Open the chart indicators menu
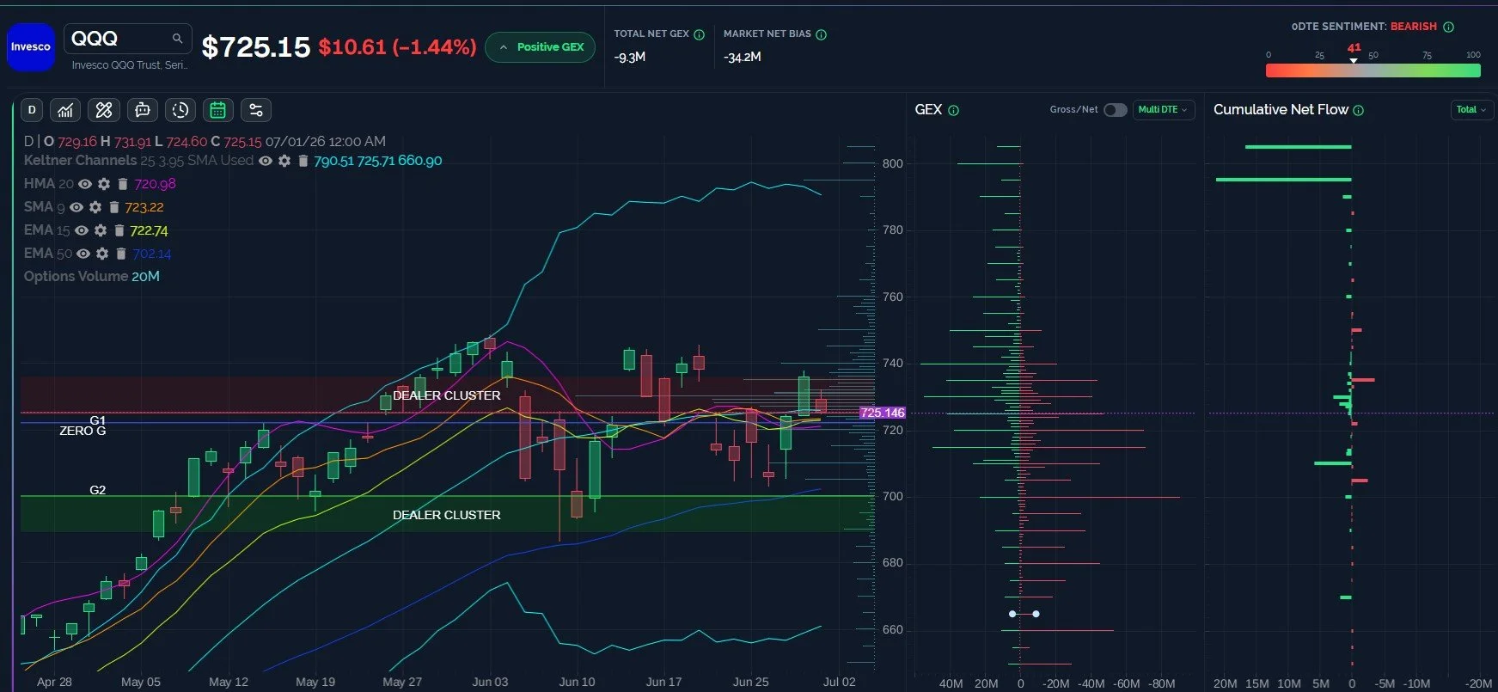The width and height of the screenshot is (1498, 692). [x=65, y=110]
